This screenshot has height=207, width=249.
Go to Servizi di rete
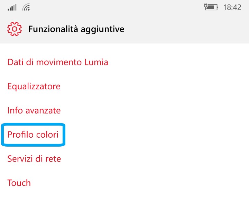(34, 159)
